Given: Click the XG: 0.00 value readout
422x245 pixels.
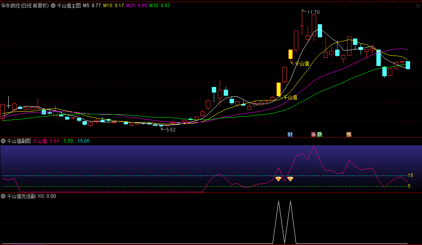Looking at the screenshot, I should click(46, 196).
